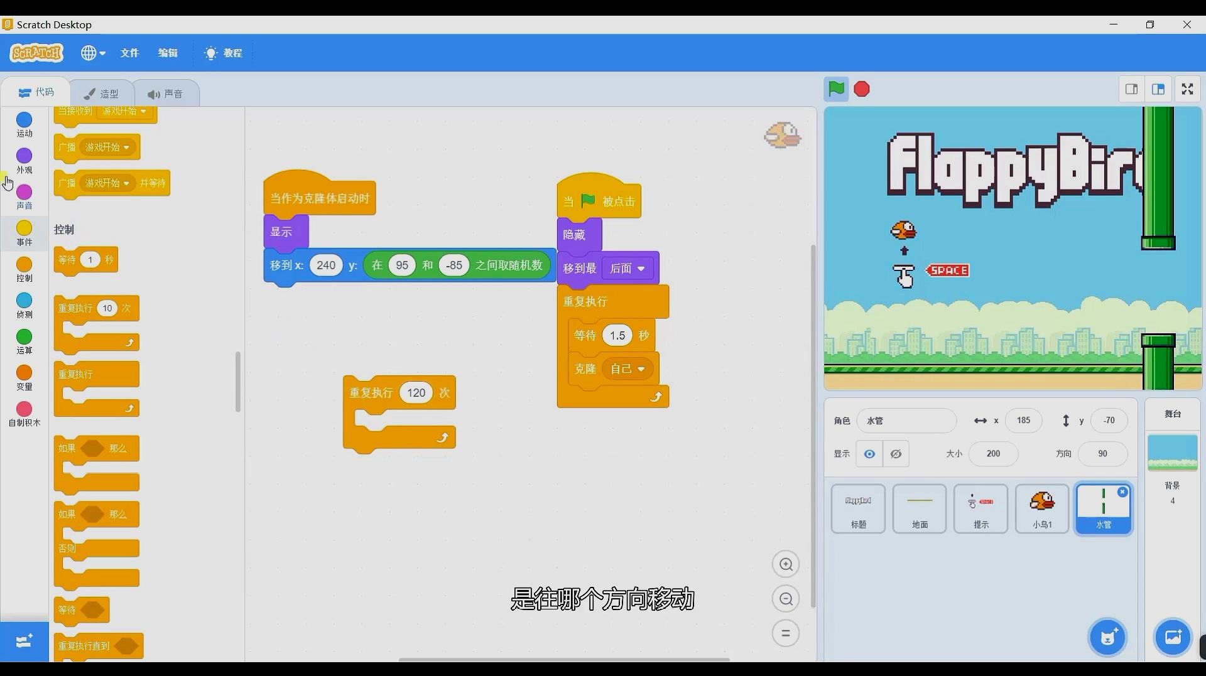Click the 95 value in random block
This screenshot has height=676, width=1206.
pos(402,266)
